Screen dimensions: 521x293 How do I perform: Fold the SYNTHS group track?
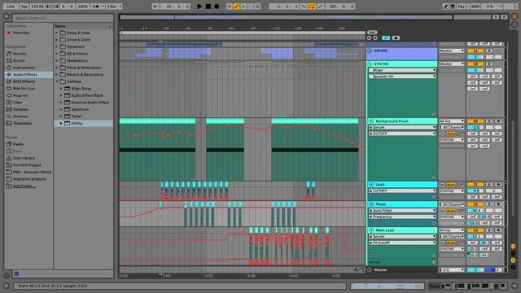point(370,63)
